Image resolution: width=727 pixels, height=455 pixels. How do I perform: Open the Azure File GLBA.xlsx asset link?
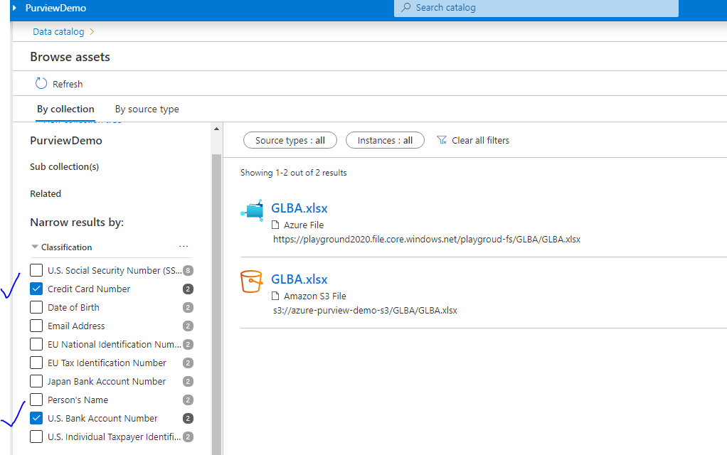coord(299,208)
